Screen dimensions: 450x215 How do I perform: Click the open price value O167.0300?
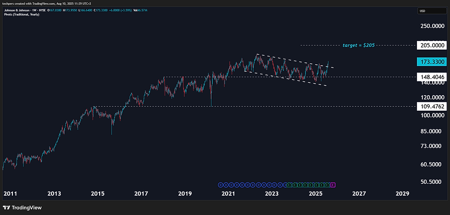[x=55, y=10]
